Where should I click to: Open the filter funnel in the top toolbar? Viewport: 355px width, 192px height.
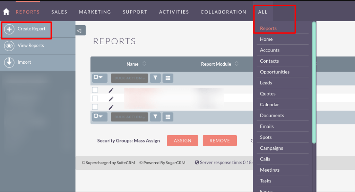click(x=155, y=78)
